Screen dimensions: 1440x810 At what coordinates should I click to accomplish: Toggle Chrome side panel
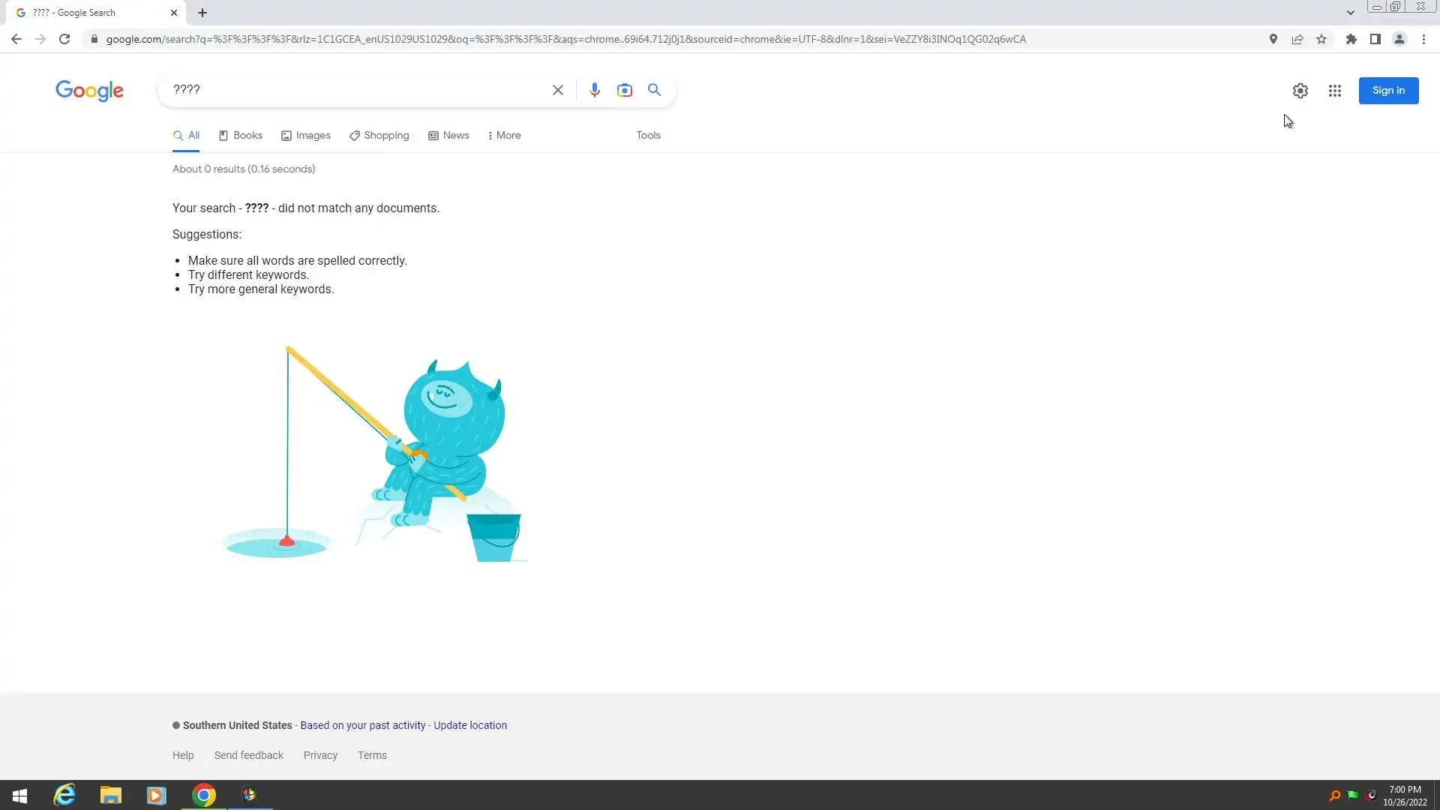[1375, 39]
